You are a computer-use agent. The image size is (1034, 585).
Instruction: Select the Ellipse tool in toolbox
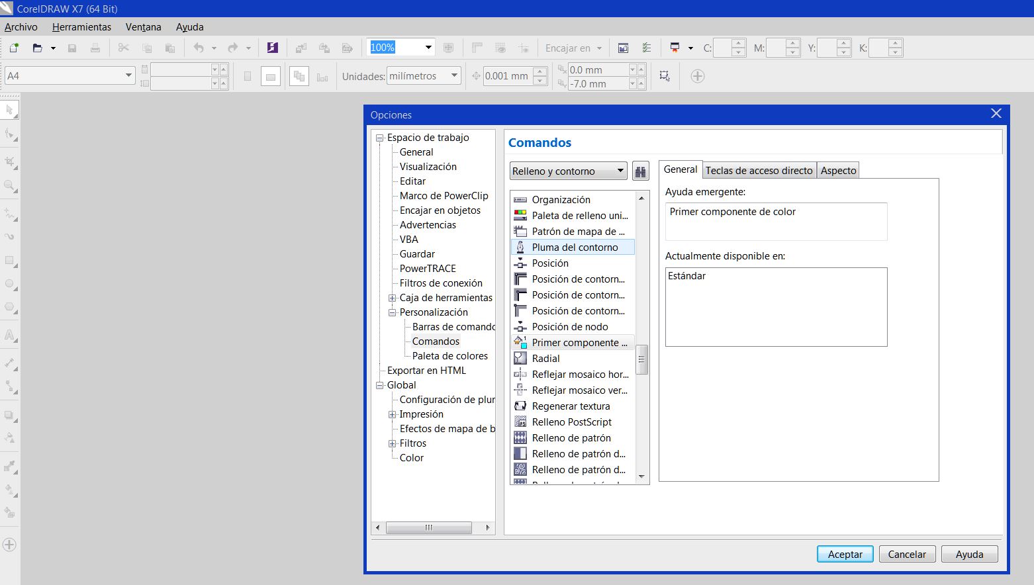(10, 284)
